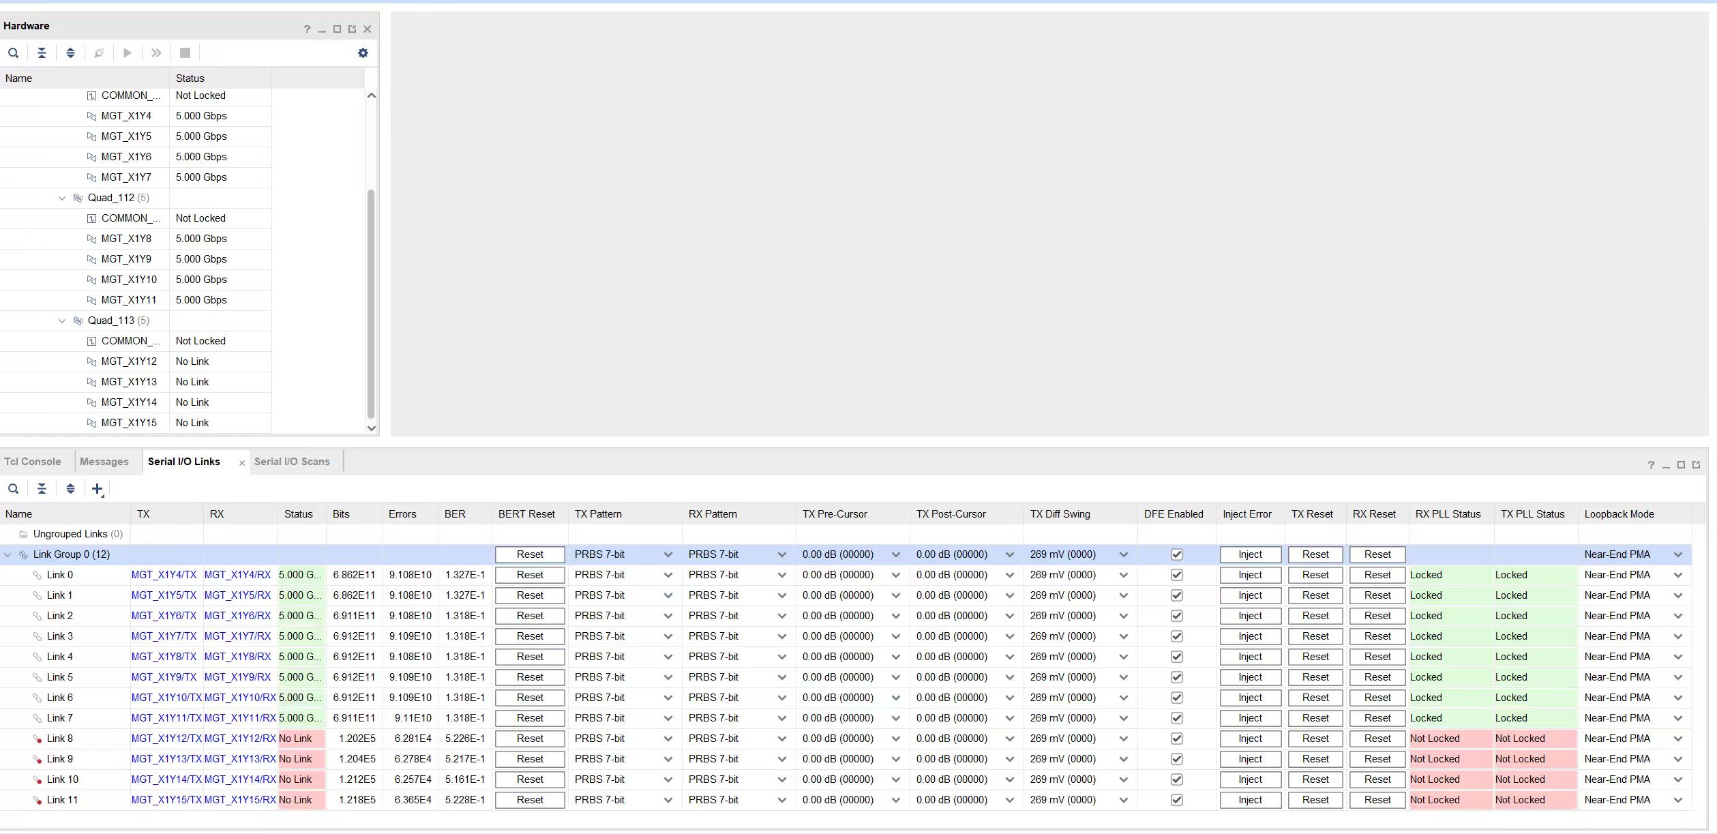Open Hardware panel settings gear

point(363,53)
